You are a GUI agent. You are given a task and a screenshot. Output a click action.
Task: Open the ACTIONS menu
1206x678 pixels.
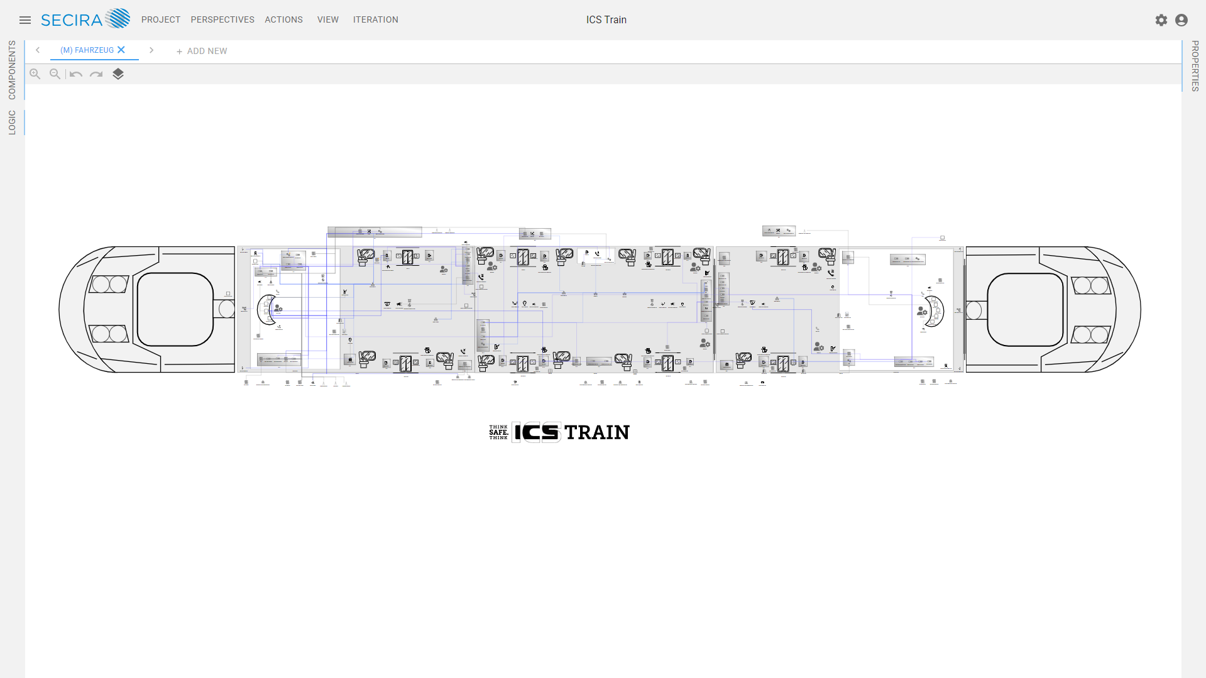(283, 20)
